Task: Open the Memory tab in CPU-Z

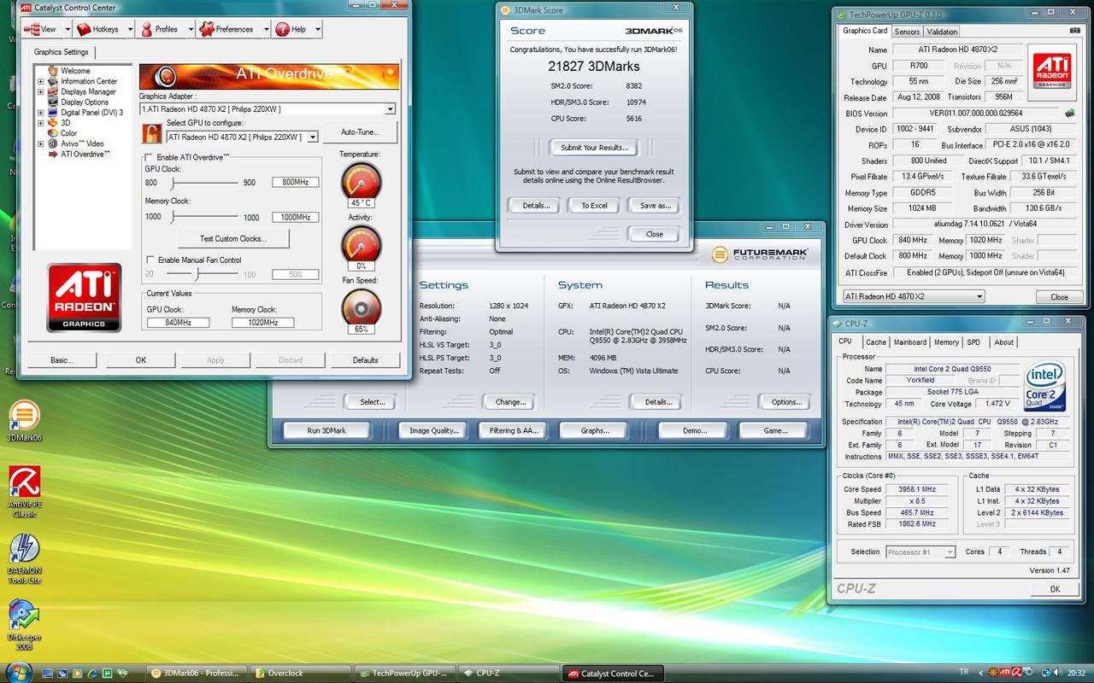Action: [x=946, y=342]
